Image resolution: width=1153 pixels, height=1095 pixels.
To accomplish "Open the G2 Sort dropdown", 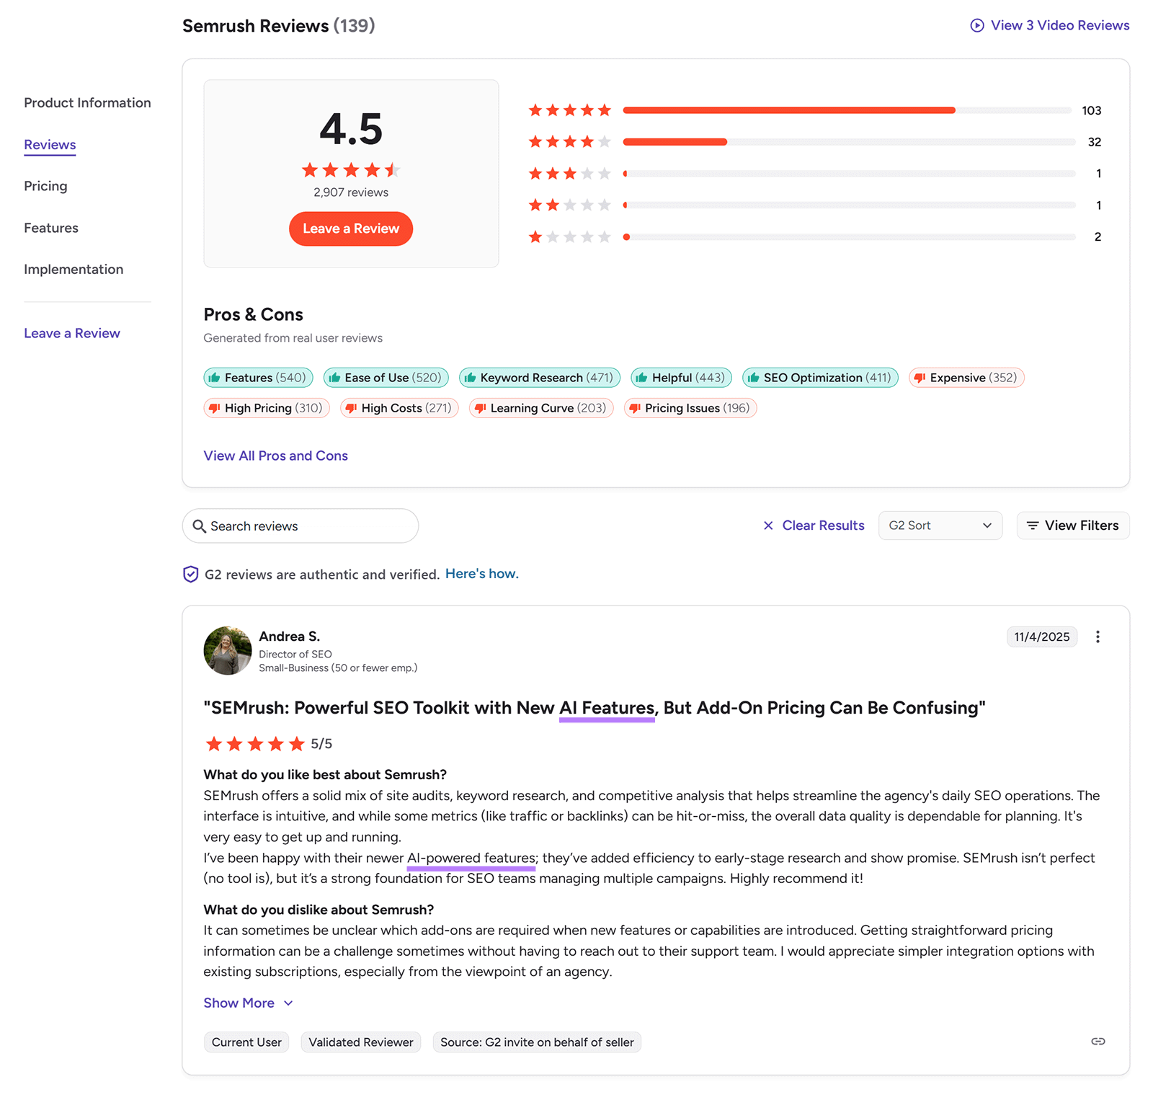I will click(940, 526).
